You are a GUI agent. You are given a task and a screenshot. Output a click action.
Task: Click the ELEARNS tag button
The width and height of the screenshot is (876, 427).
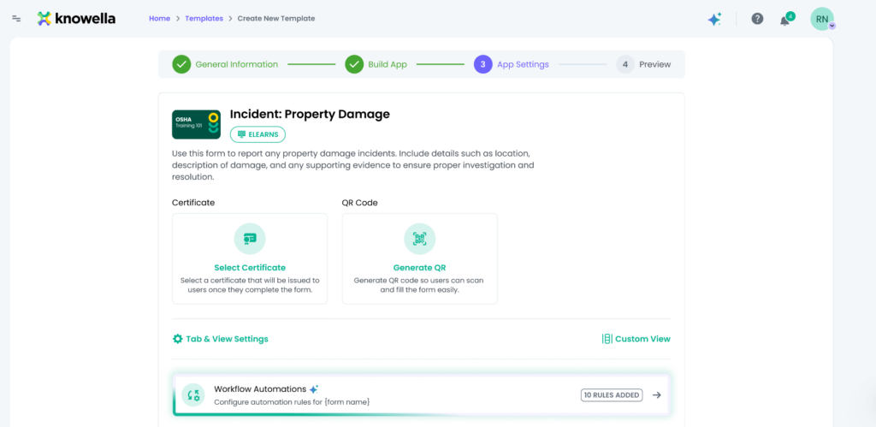(257, 134)
